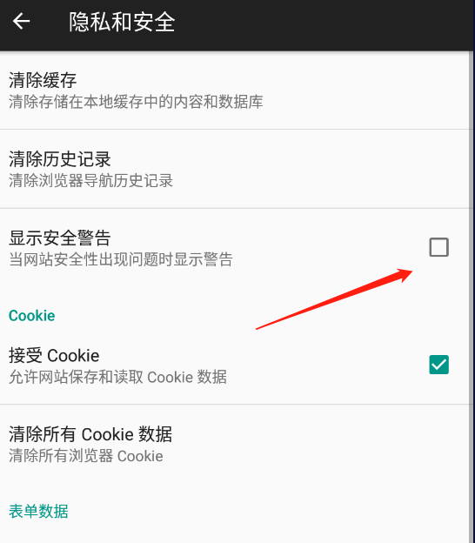Click the teal checkmark in 接受 Cookie box
Screen dimensions: 475x543
click(438, 365)
